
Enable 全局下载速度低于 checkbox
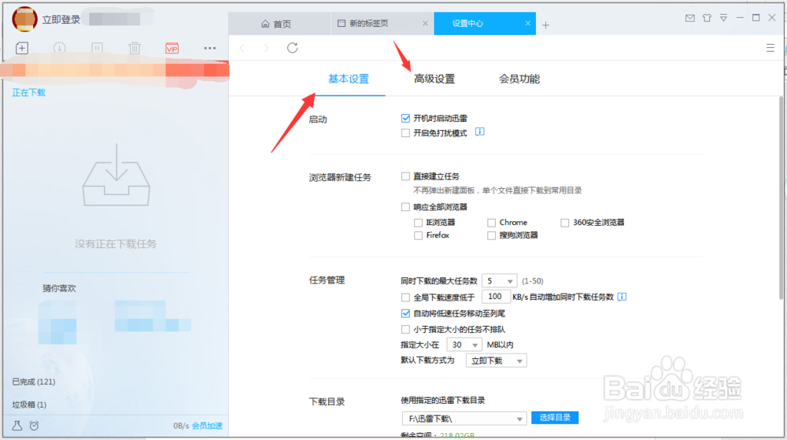tap(405, 298)
